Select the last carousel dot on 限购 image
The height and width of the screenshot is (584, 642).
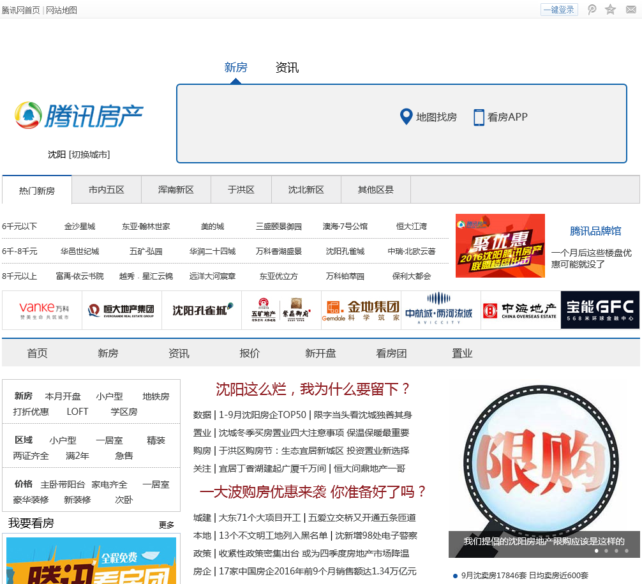[x=627, y=551]
